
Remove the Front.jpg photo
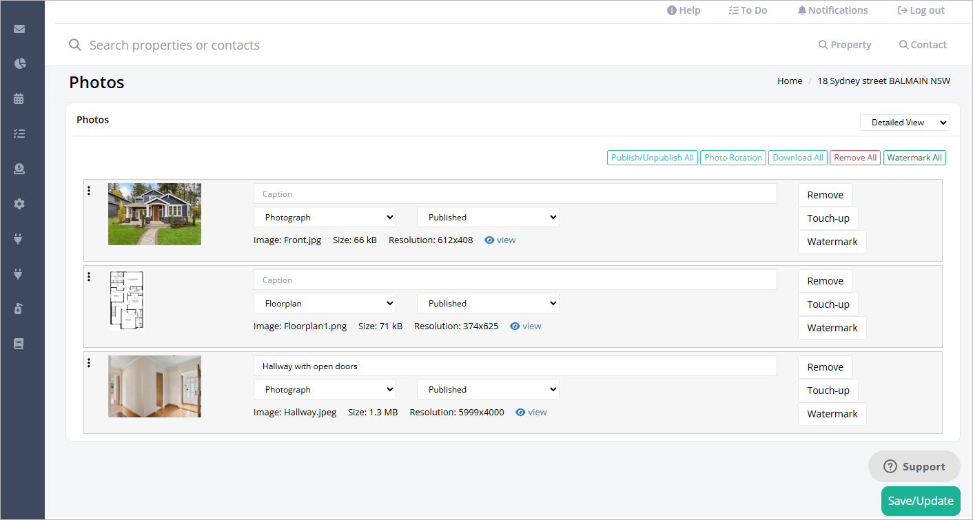[x=826, y=195]
